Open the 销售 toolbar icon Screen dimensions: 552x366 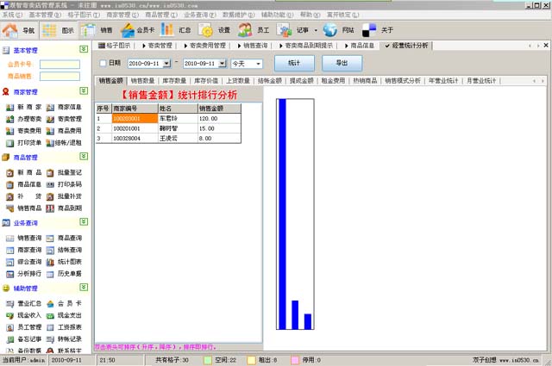click(x=99, y=30)
